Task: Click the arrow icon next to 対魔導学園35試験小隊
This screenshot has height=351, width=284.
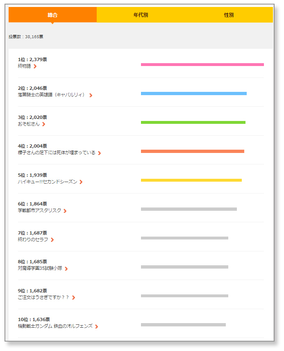Action: point(66,269)
